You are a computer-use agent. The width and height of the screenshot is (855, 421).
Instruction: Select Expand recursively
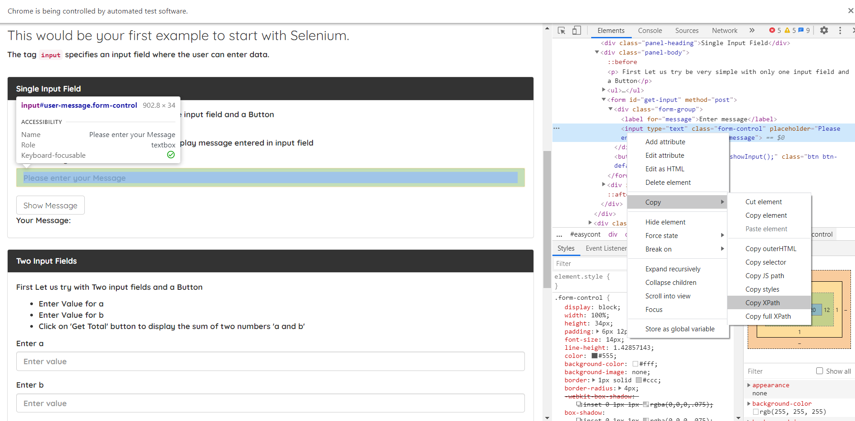(677, 269)
